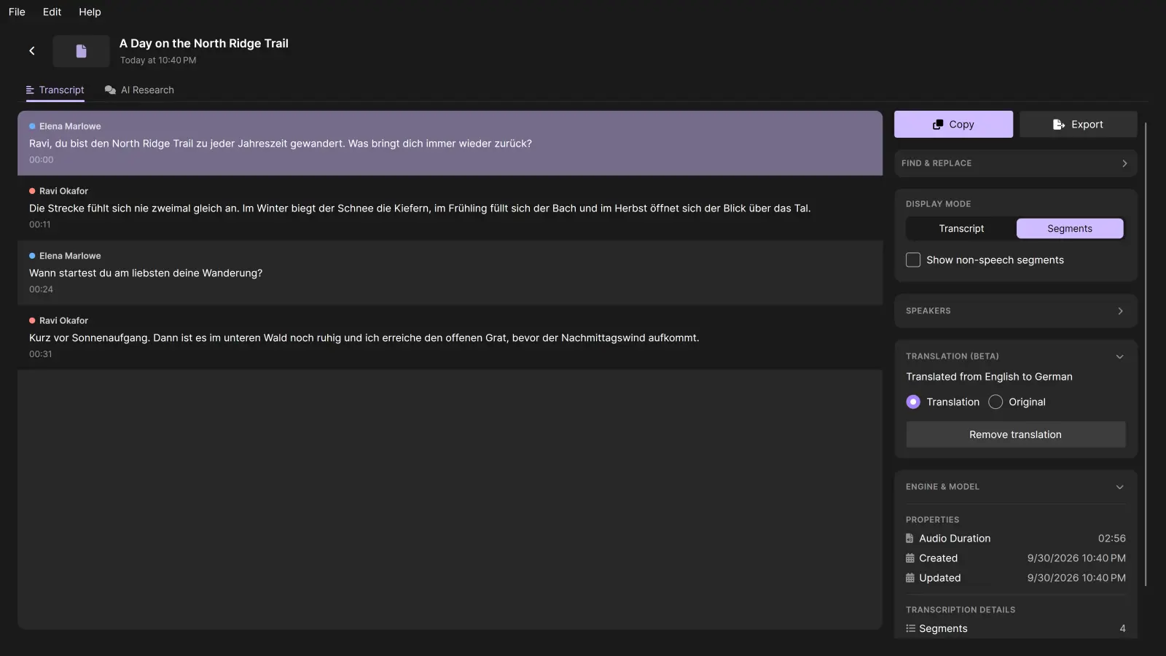Open the Help menu

pos(90,12)
